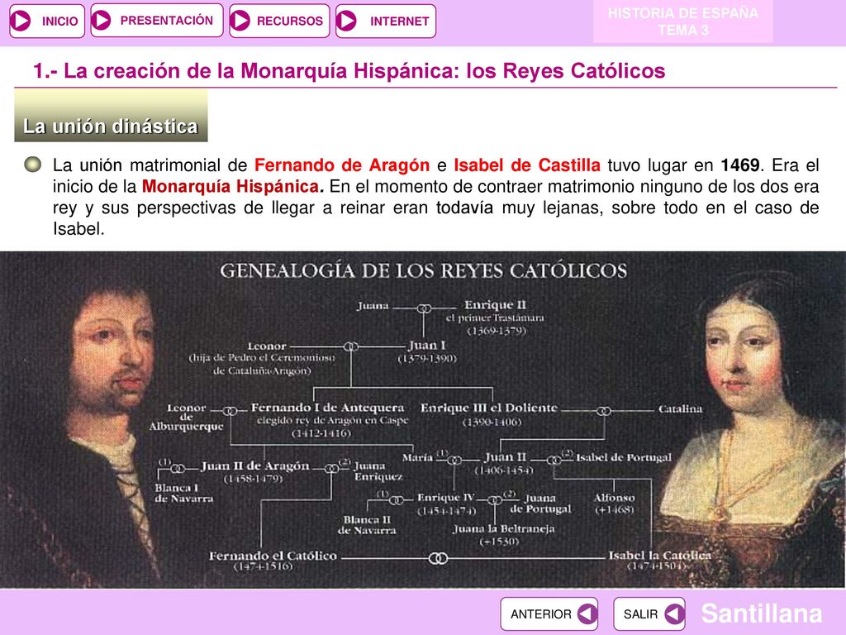
Task: Click the INTERNET play arrow icon
Action: (x=346, y=21)
